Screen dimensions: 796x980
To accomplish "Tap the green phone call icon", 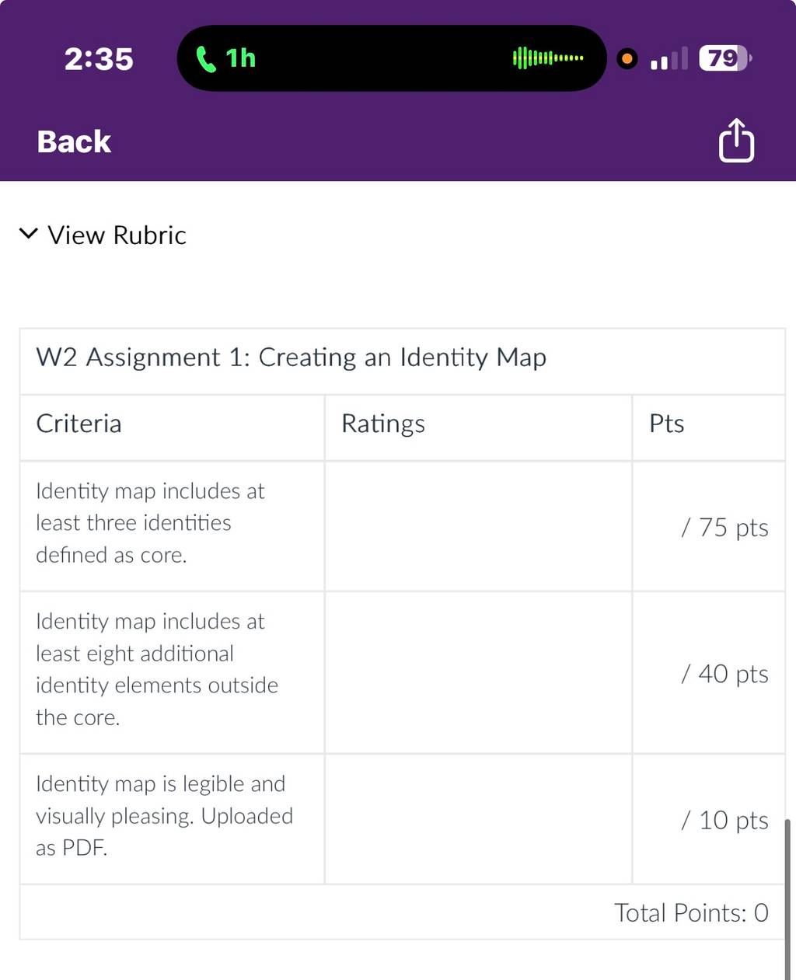I will (x=206, y=58).
